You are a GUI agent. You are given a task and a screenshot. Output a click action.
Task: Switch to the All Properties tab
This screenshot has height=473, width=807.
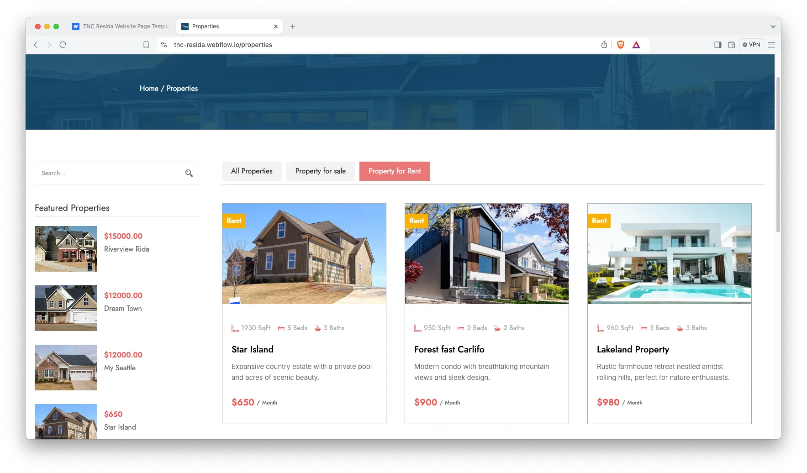coord(252,171)
